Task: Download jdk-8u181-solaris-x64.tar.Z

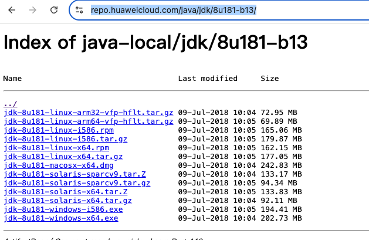Action: (x=66, y=192)
